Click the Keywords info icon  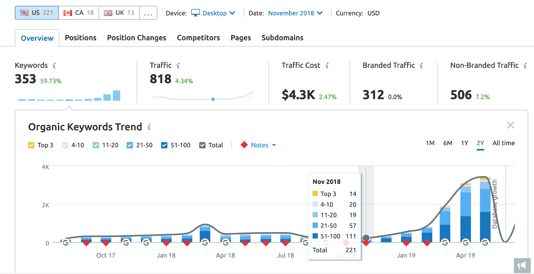tap(54, 65)
